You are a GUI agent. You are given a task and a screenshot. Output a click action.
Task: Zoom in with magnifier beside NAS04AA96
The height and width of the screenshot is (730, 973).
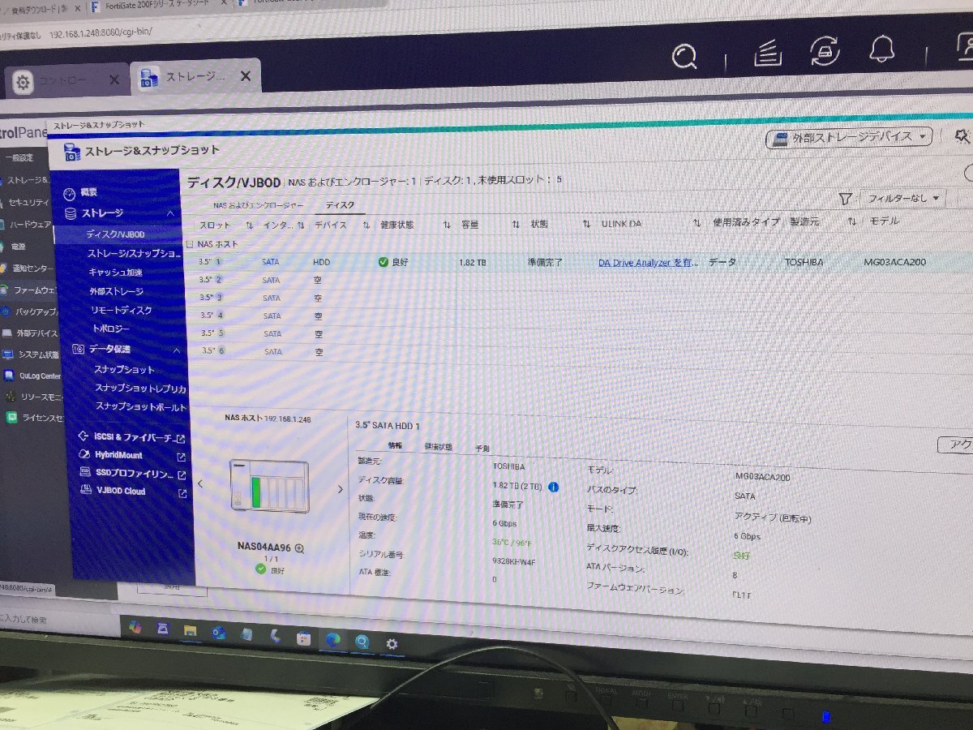(x=299, y=548)
